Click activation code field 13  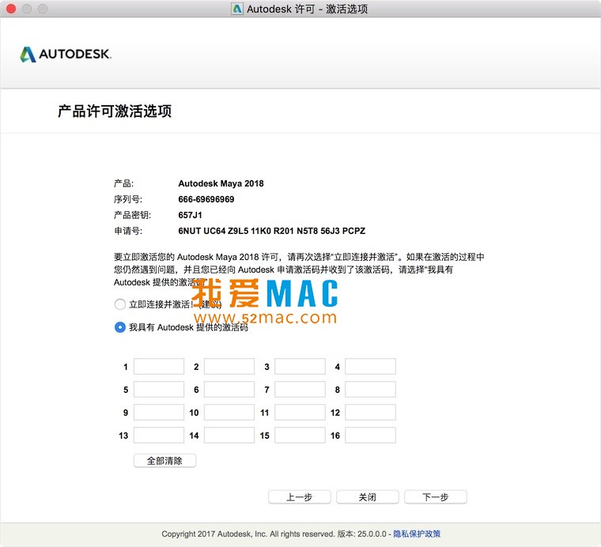click(x=159, y=436)
